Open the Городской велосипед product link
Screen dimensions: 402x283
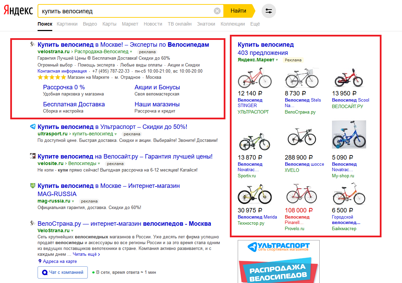[346, 220]
